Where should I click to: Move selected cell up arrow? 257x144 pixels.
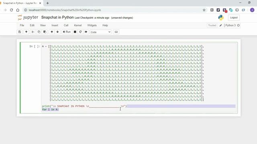[x=52, y=32]
